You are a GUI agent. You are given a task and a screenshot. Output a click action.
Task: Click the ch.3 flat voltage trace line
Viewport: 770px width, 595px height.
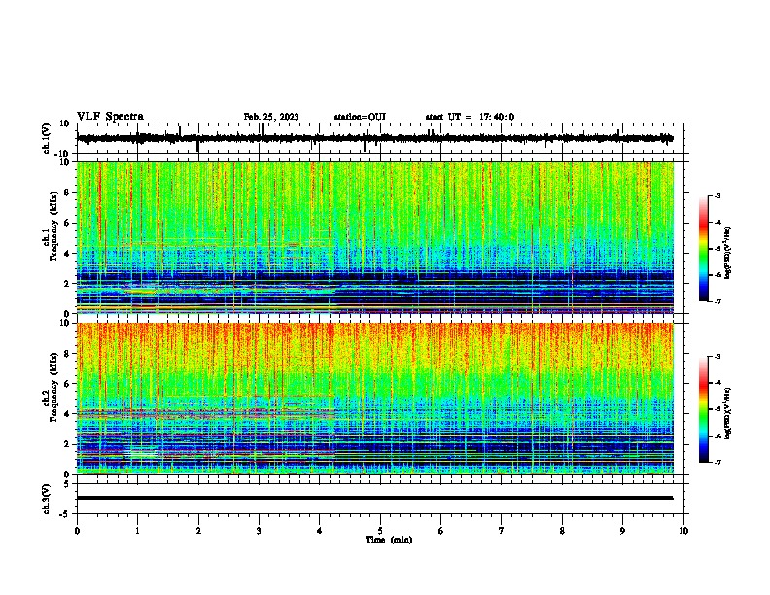point(375,498)
